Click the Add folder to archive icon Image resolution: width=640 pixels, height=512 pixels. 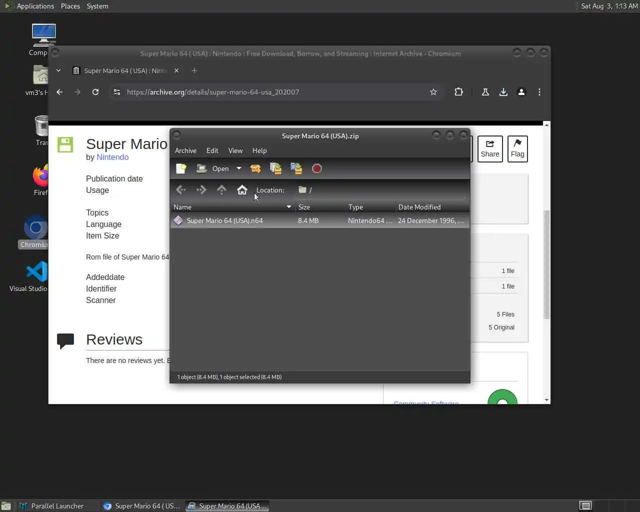click(296, 168)
